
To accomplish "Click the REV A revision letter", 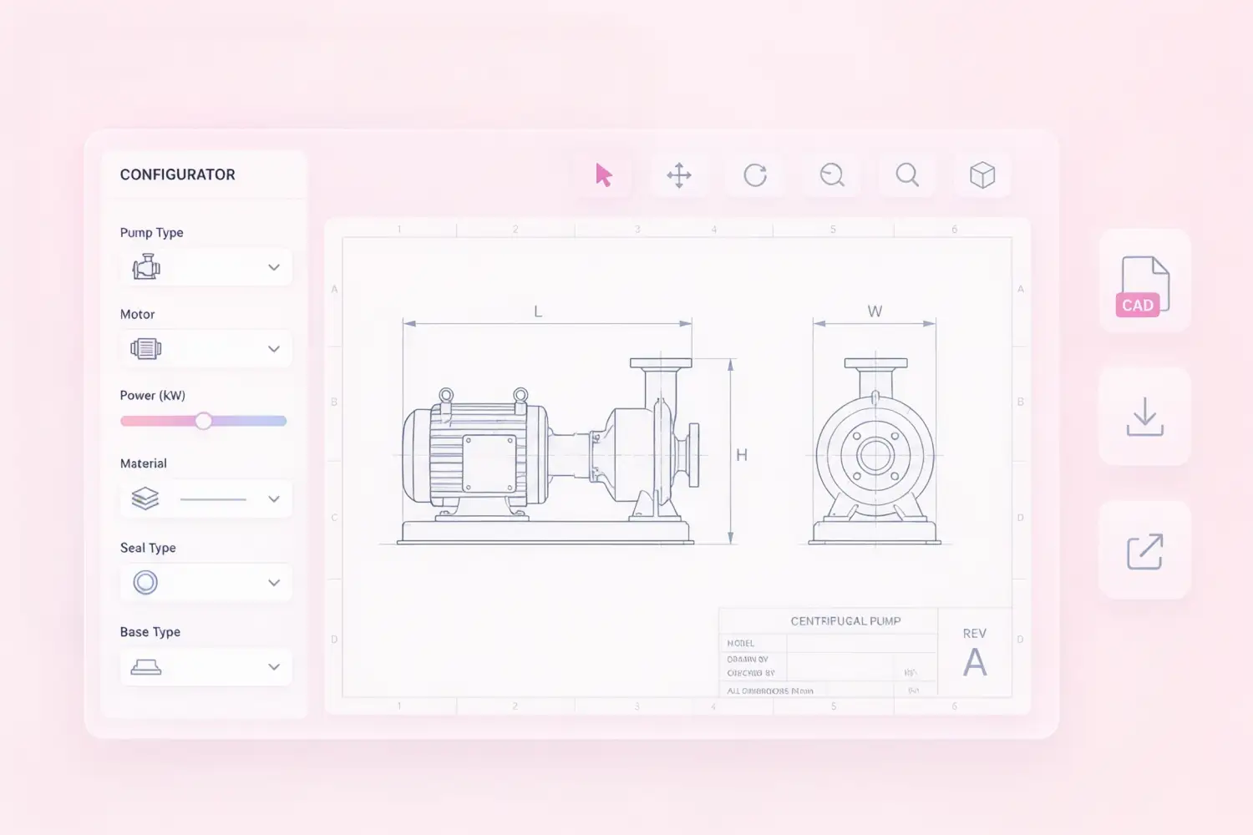I will pyautogui.click(x=975, y=663).
